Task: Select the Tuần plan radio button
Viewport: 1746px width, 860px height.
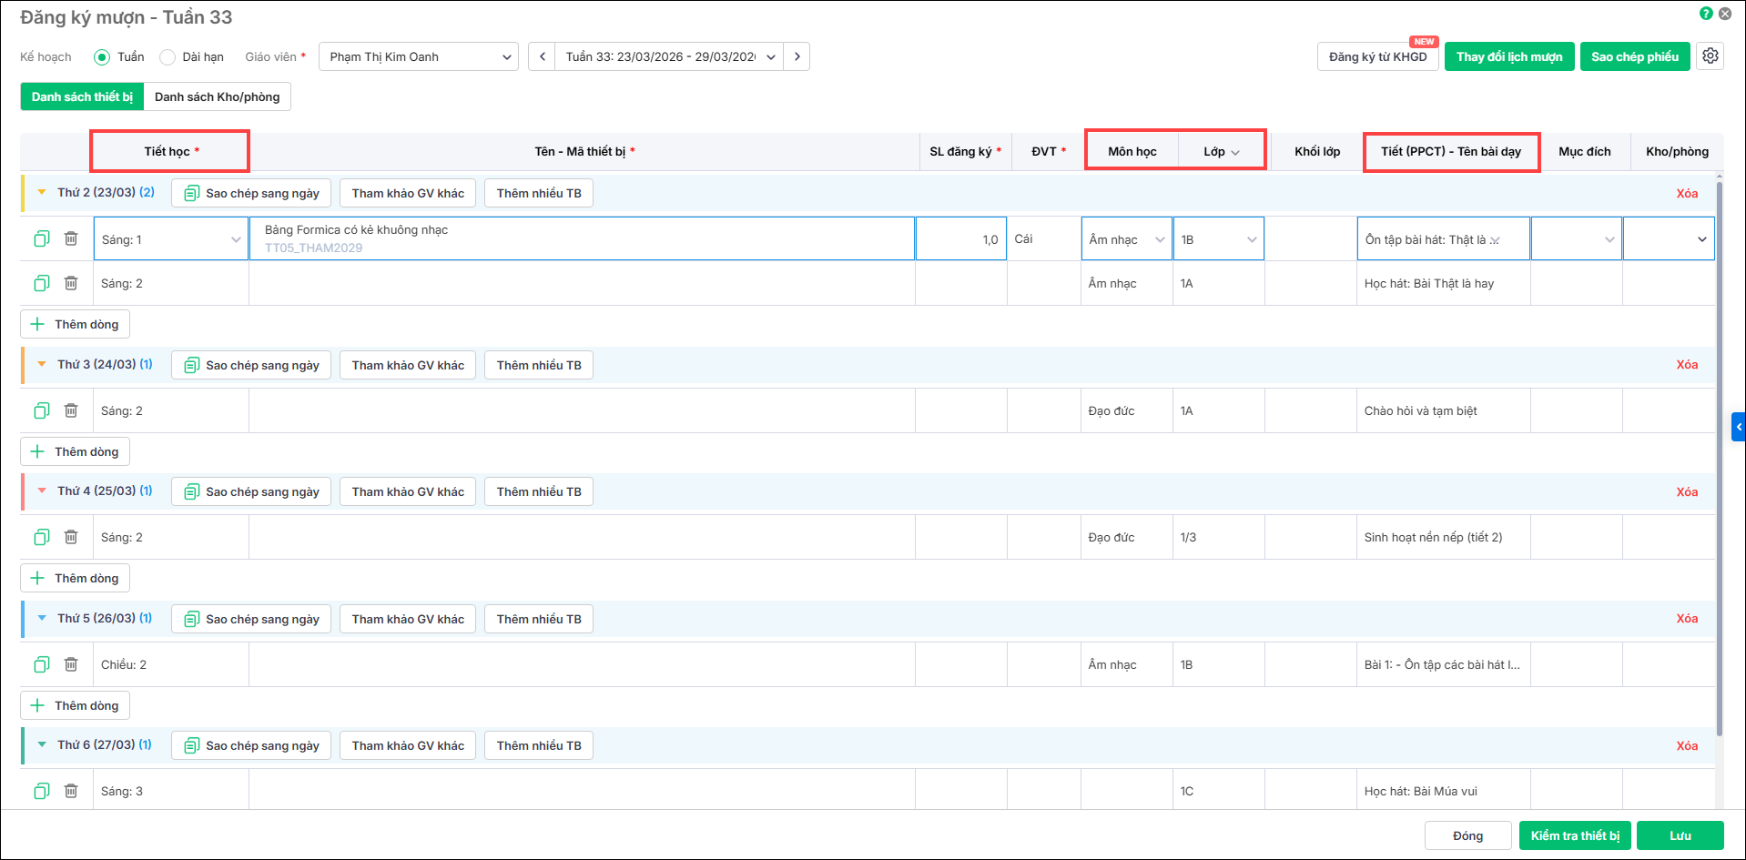Action: click(x=102, y=56)
